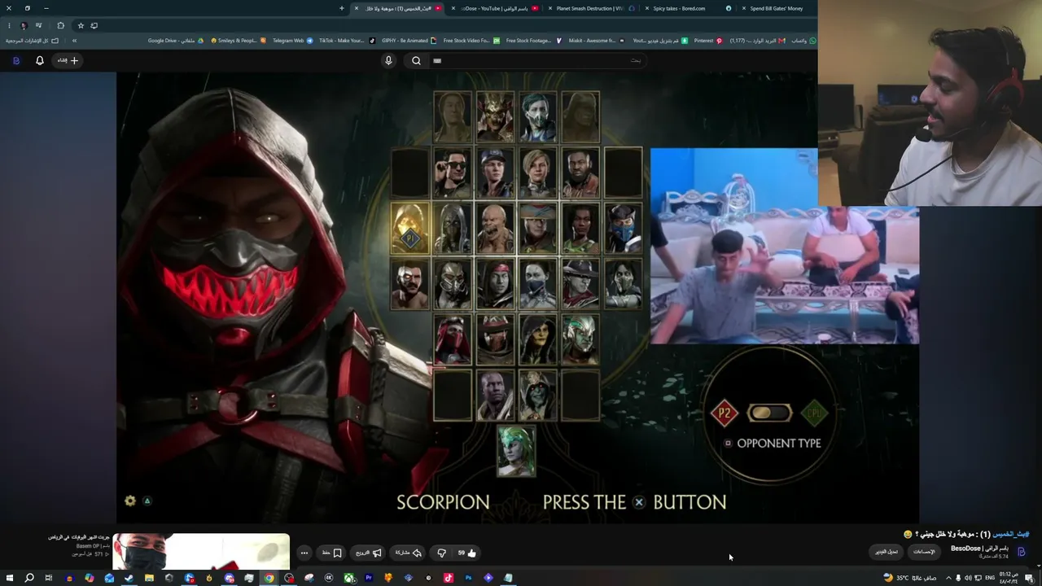1042x586 pixels.
Task: Choose the green CPU opponent icon
Action: click(815, 413)
